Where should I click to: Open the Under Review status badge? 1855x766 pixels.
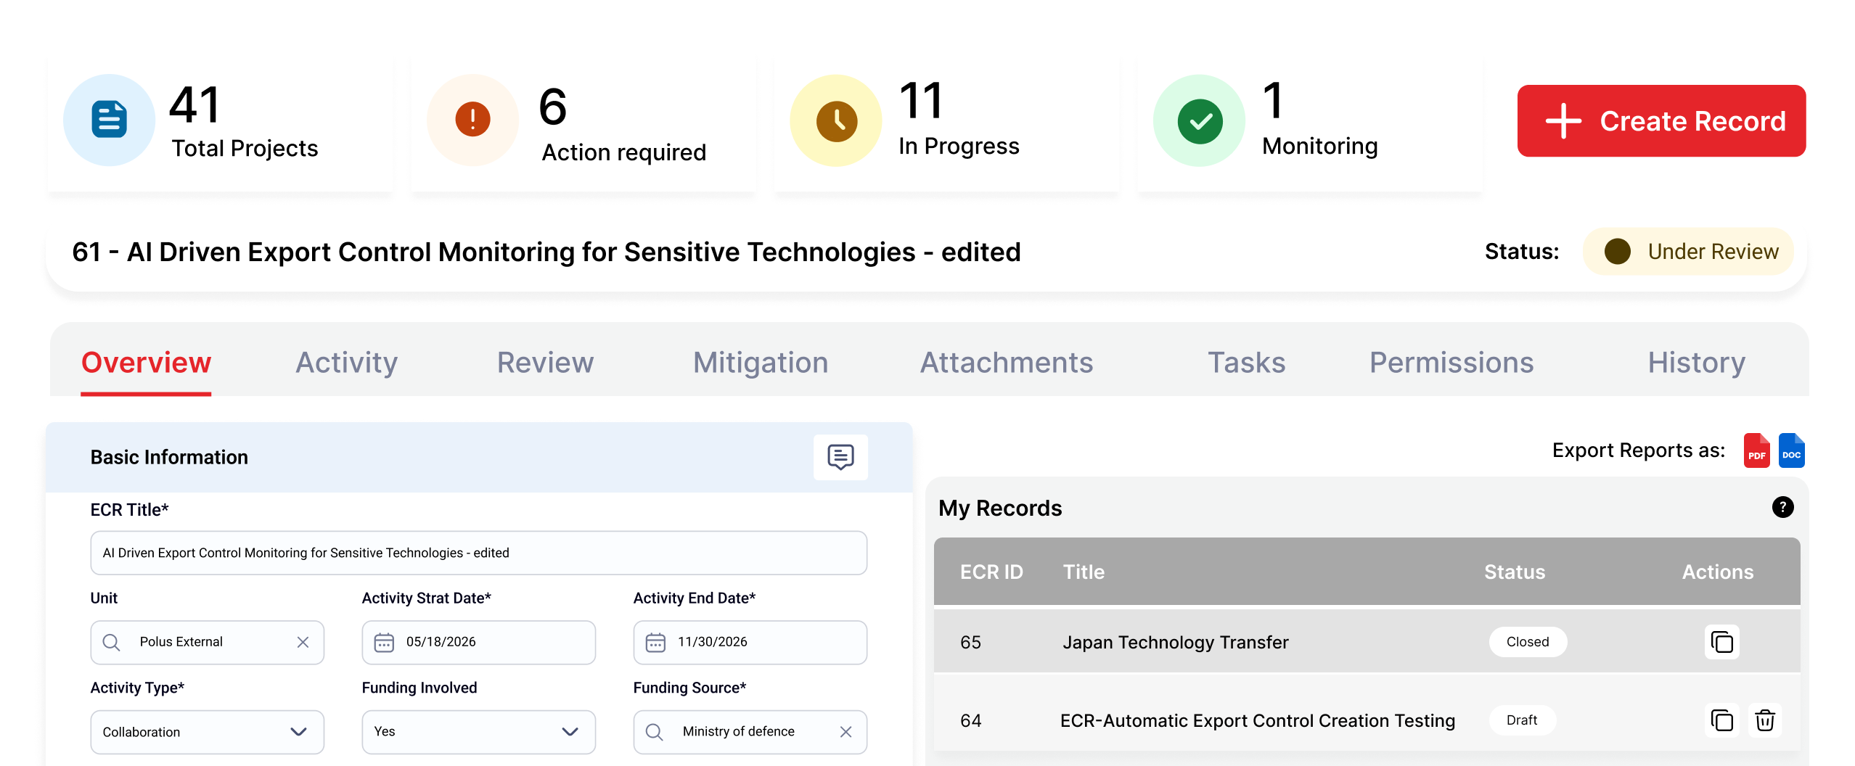(1688, 252)
